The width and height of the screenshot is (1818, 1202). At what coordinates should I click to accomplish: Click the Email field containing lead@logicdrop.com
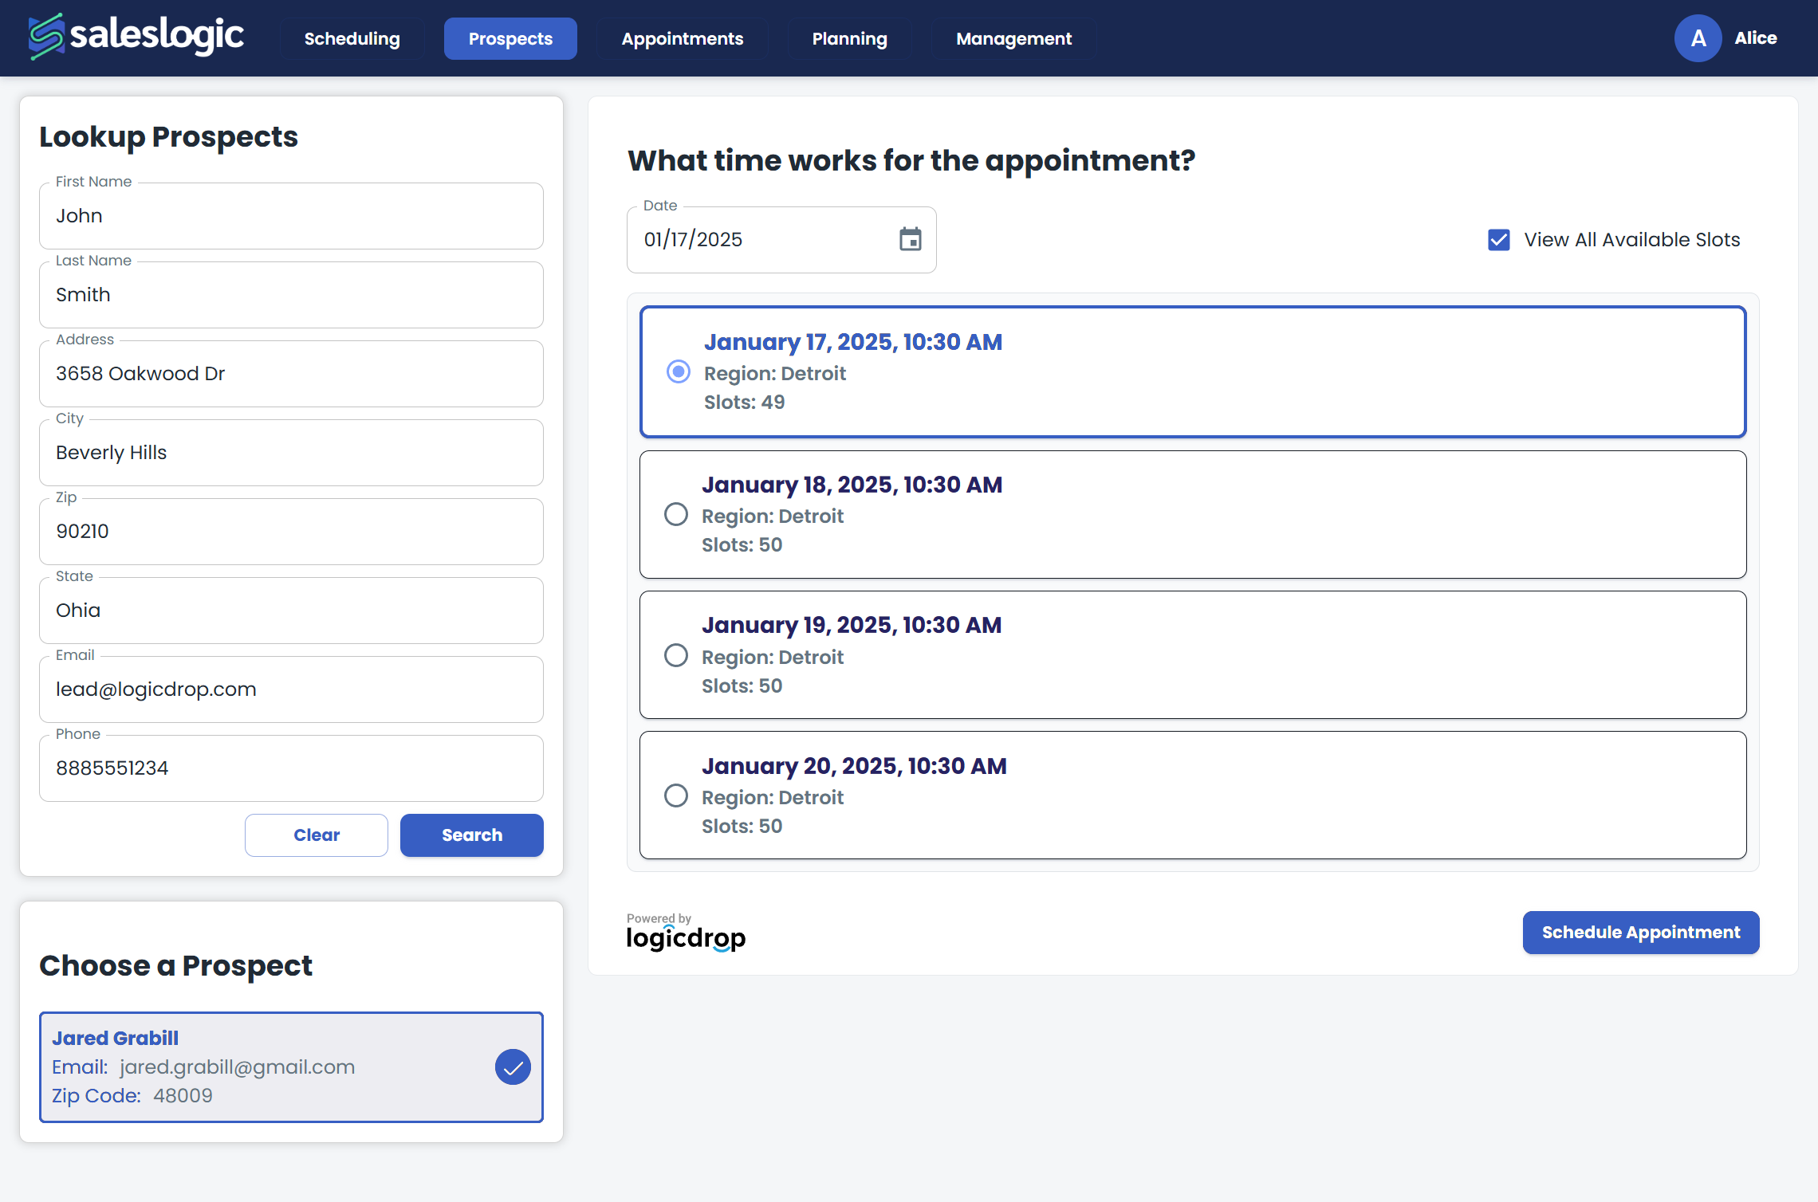click(x=290, y=689)
